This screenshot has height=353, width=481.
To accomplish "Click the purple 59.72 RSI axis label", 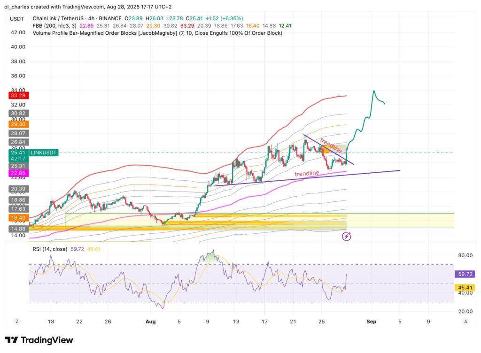I will (x=464, y=273).
